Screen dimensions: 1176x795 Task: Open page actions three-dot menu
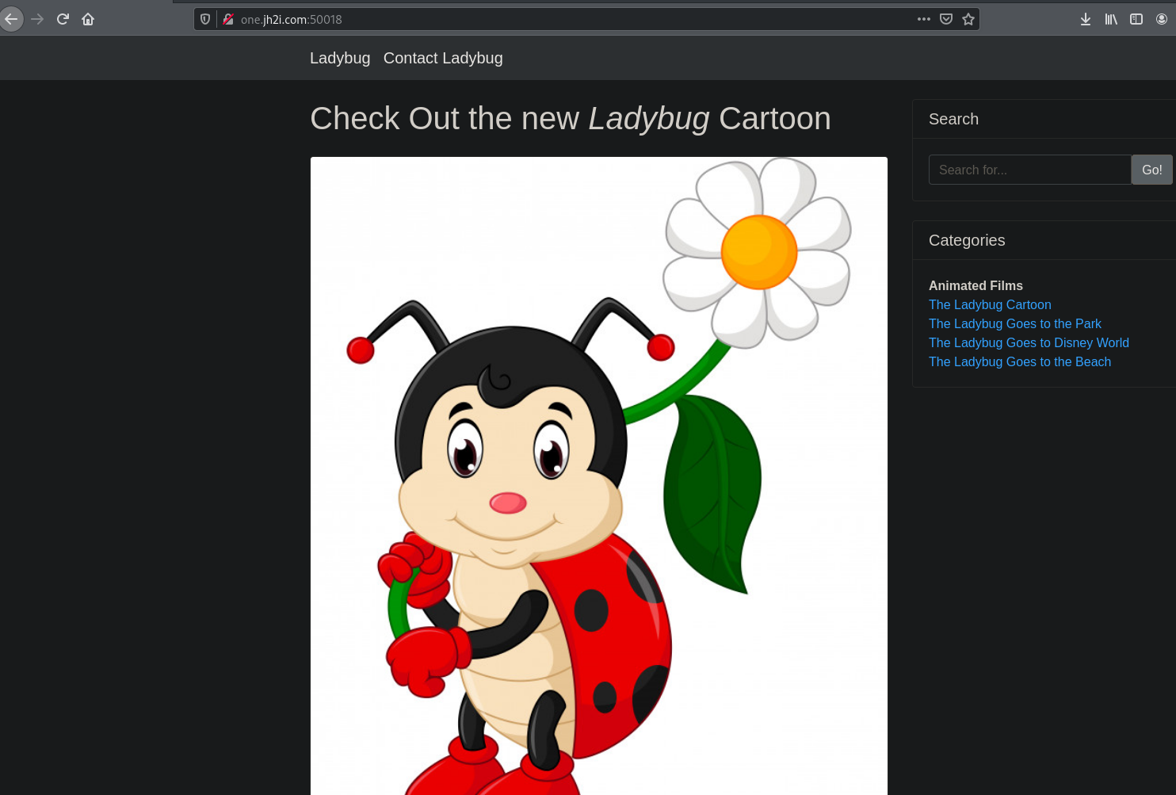coord(923,19)
